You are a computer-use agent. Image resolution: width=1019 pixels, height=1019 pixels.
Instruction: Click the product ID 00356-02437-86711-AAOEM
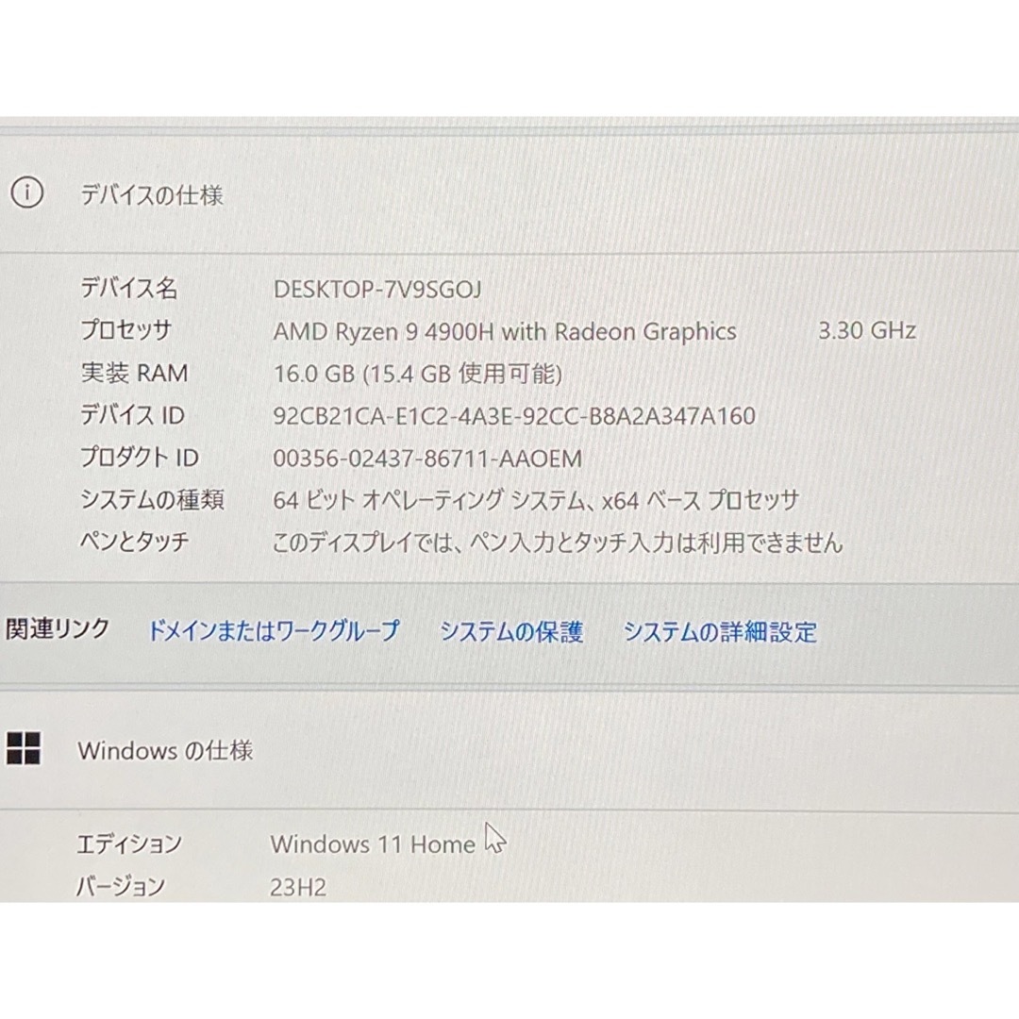coord(427,459)
